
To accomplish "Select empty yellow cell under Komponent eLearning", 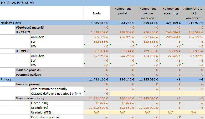I will (171, 94).
